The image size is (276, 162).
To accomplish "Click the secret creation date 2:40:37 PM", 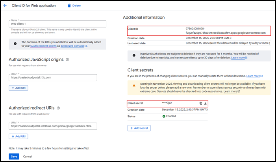I will point(185,110).
